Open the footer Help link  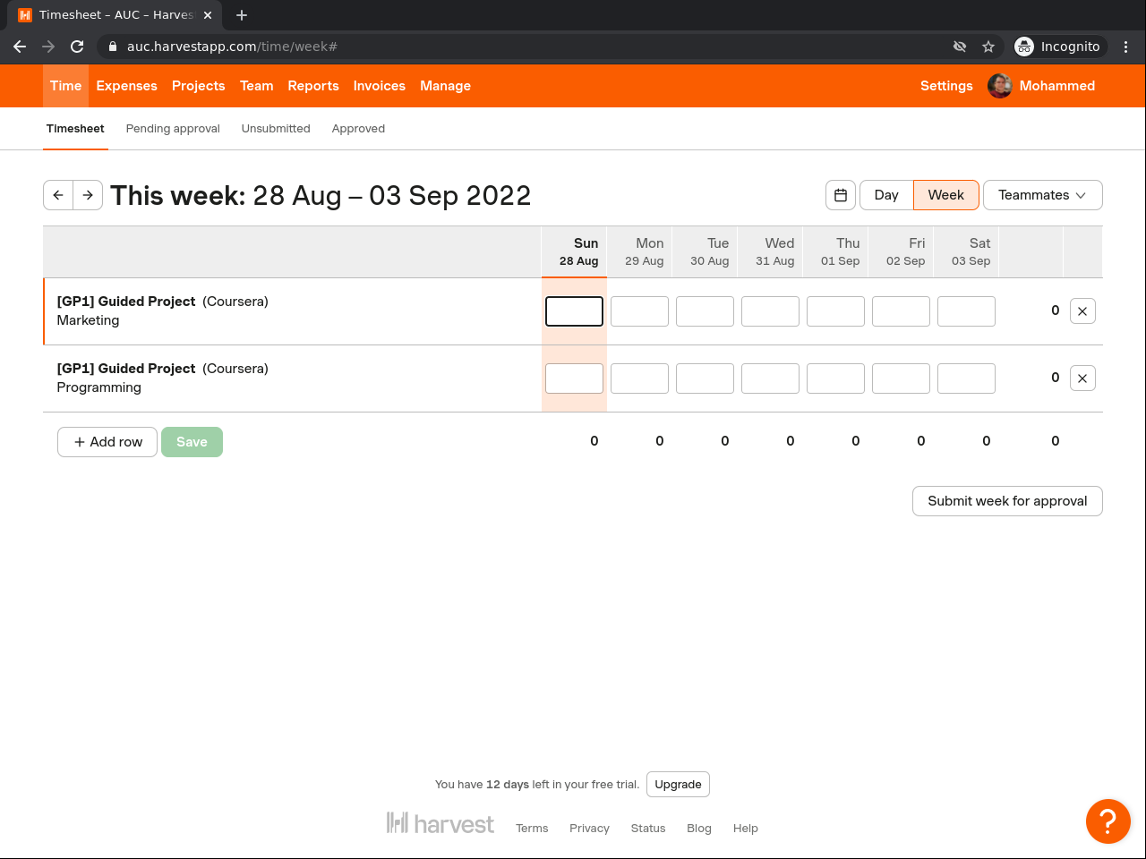746,829
